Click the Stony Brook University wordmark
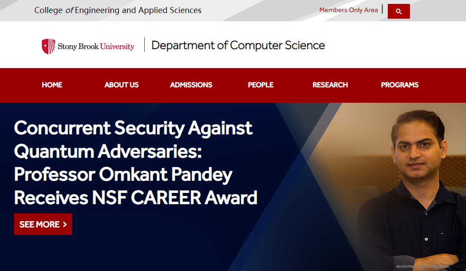The height and width of the screenshot is (271, 466). (96, 46)
